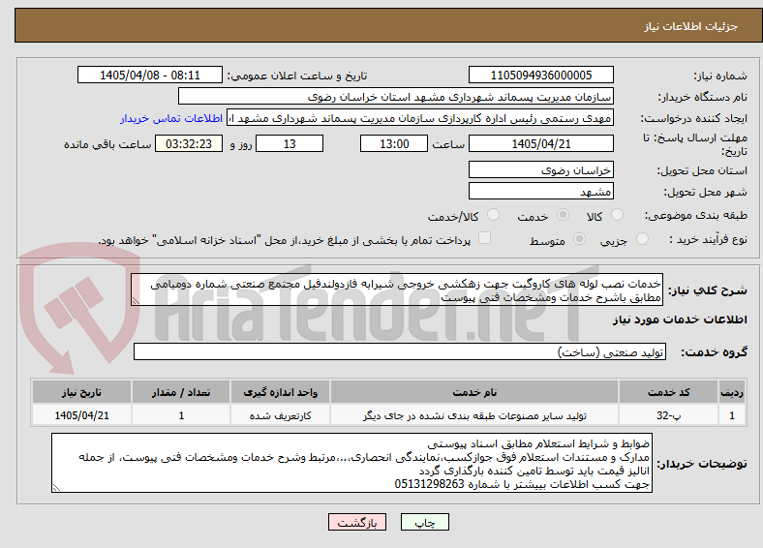Click the اطلاعات خدمات مورد نیاز section heading
The width and height of the screenshot is (763, 548).
(x=680, y=320)
